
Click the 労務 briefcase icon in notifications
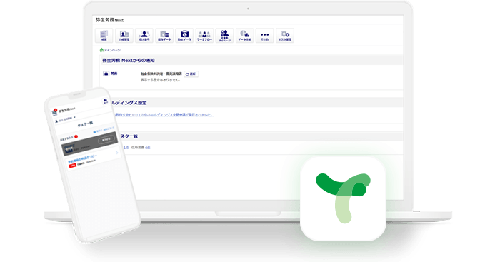(x=106, y=74)
